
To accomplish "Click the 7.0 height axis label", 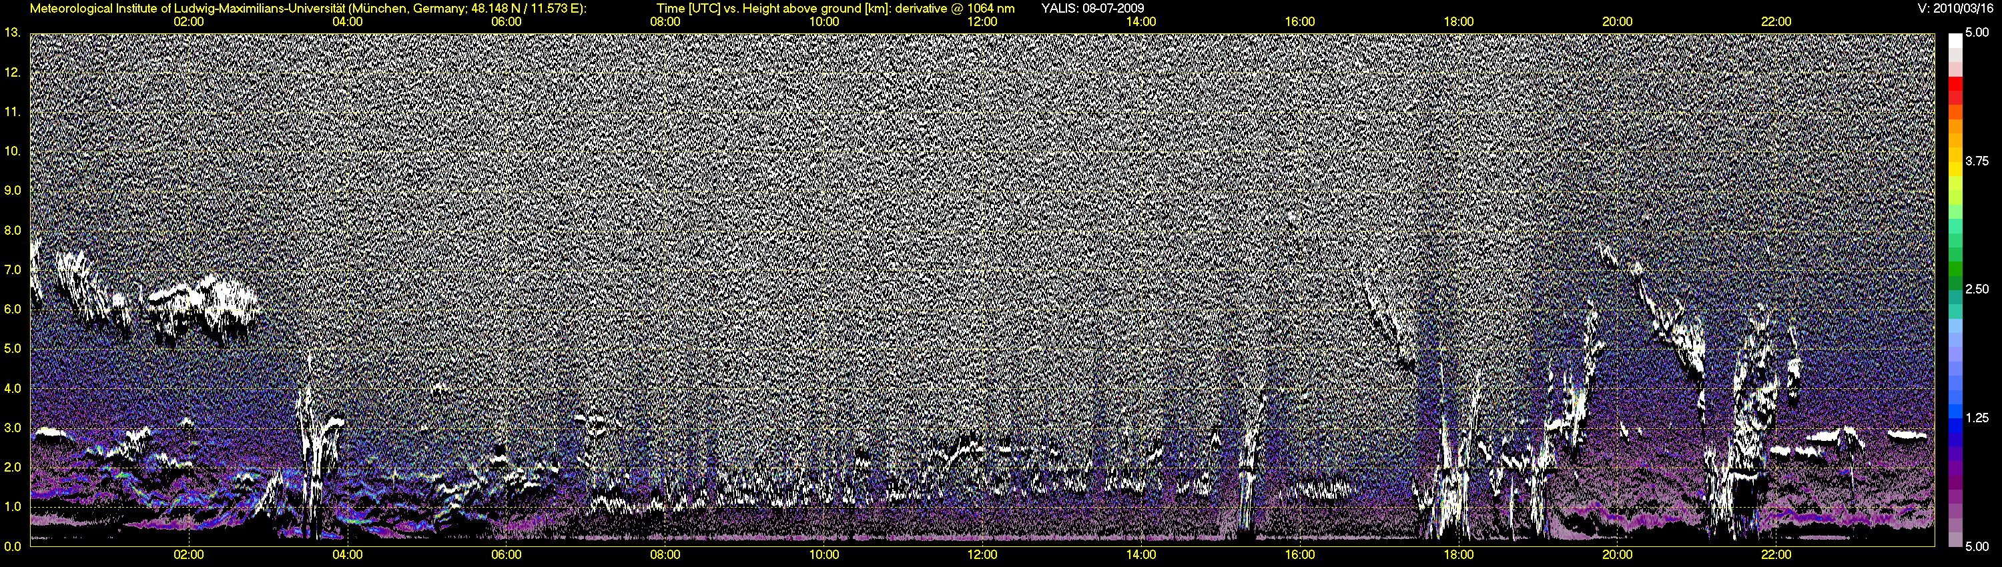I will (x=13, y=269).
